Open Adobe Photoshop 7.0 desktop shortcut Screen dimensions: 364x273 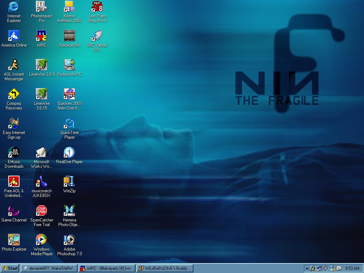69,240
